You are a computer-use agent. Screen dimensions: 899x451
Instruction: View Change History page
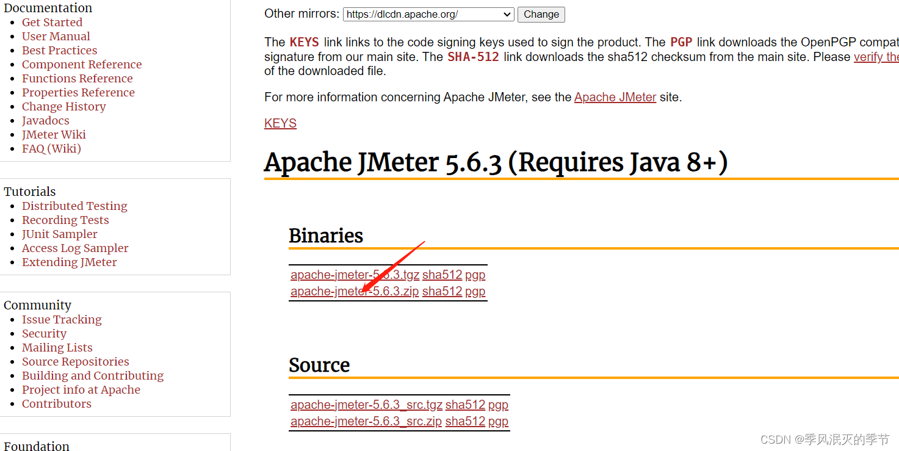63,107
